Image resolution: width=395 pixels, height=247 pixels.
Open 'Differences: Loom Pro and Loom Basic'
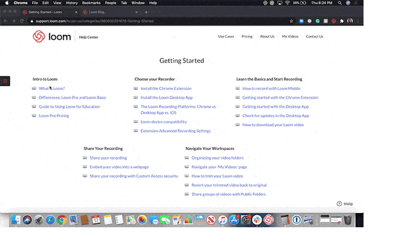pos(72,98)
